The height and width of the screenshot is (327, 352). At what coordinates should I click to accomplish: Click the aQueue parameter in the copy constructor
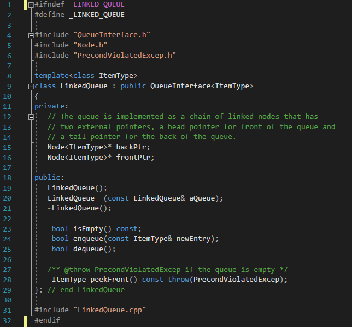tap(202, 198)
